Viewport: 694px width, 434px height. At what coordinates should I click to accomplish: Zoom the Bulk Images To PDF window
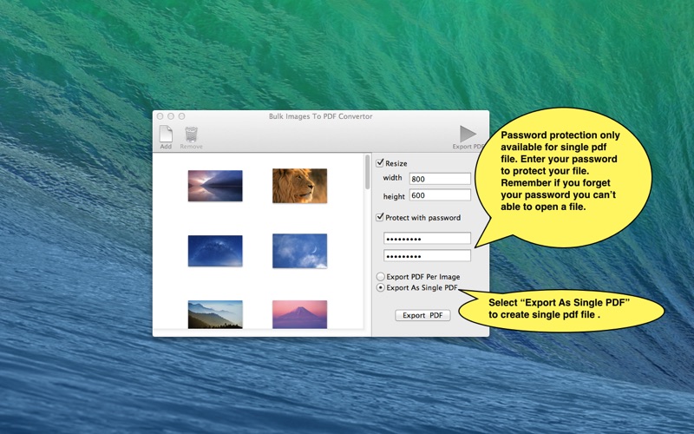click(181, 116)
